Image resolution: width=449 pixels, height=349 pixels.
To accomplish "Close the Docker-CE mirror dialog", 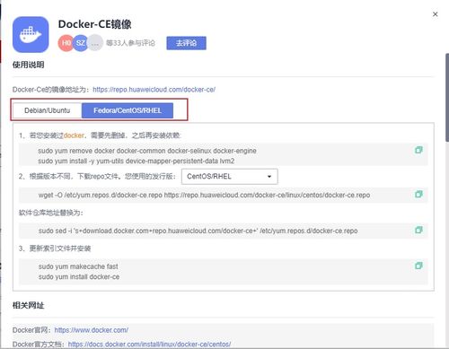I will pyautogui.click(x=436, y=14).
